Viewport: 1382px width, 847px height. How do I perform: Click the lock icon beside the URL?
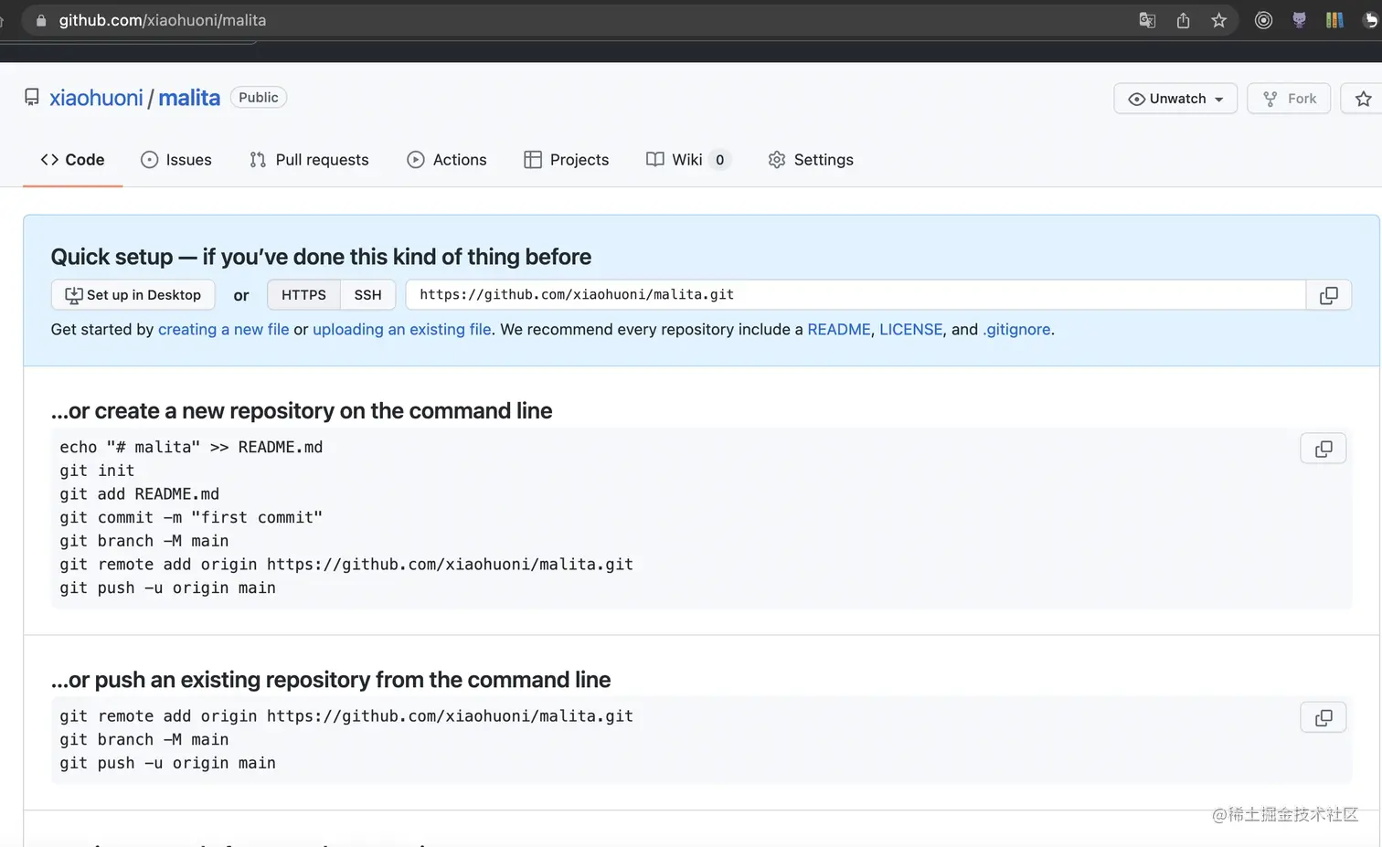pos(40,20)
